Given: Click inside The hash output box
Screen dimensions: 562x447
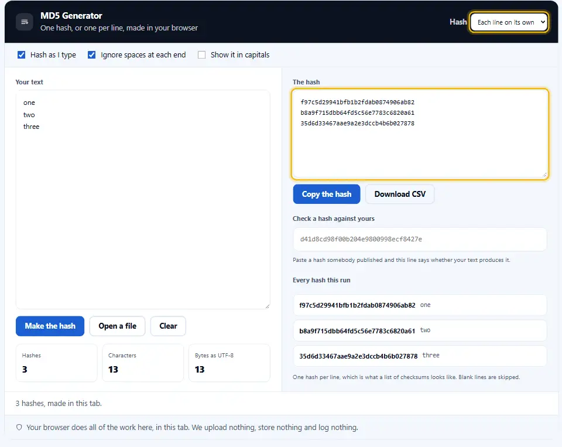Looking at the screenshot, I should coord(420,134).
